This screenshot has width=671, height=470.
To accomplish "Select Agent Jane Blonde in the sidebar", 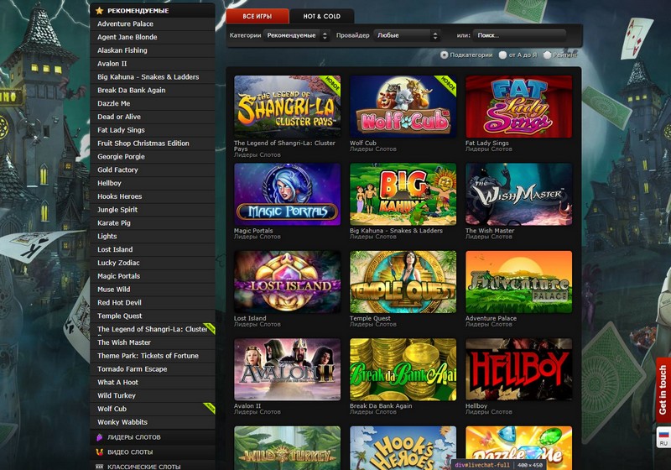I will point(153,37).
